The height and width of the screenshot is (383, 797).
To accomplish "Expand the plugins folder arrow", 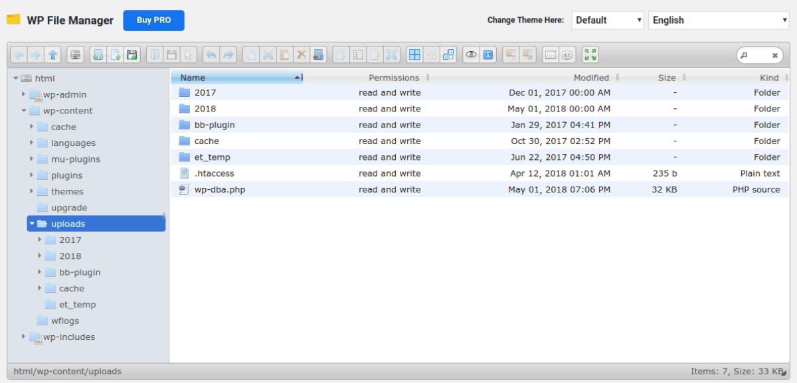I will pos(32,175).
